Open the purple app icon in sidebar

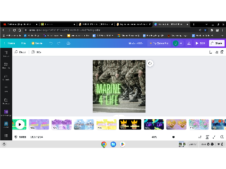coord(6,113)
